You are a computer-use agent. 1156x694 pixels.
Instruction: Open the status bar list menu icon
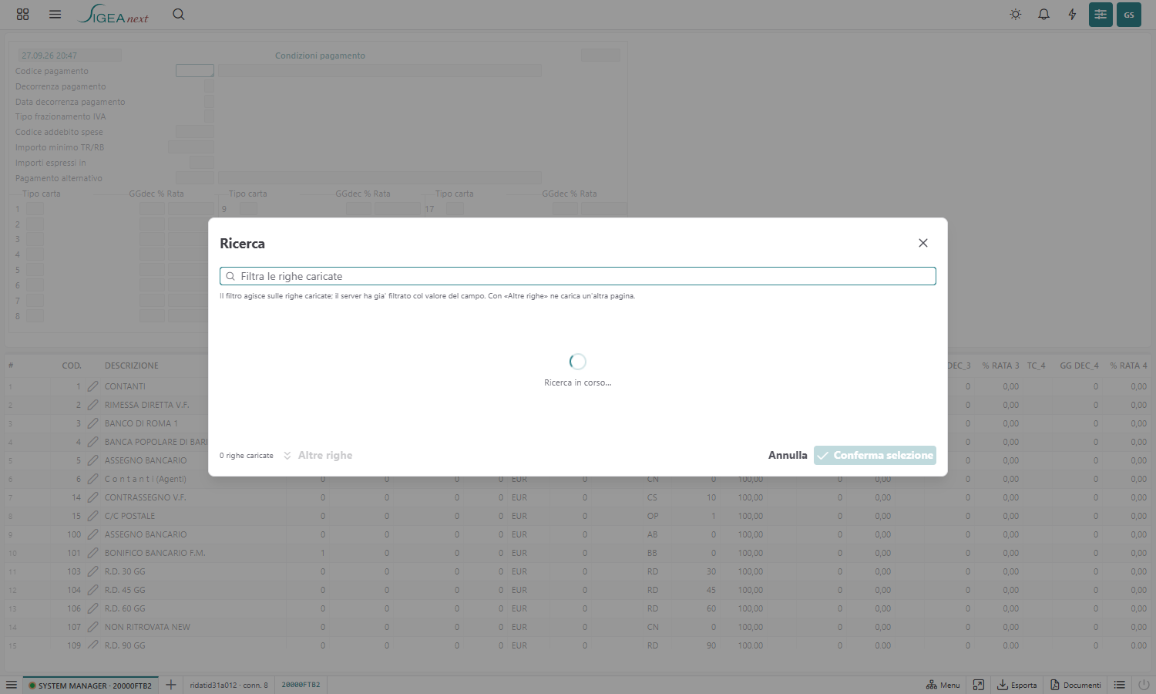pos(11,685)
